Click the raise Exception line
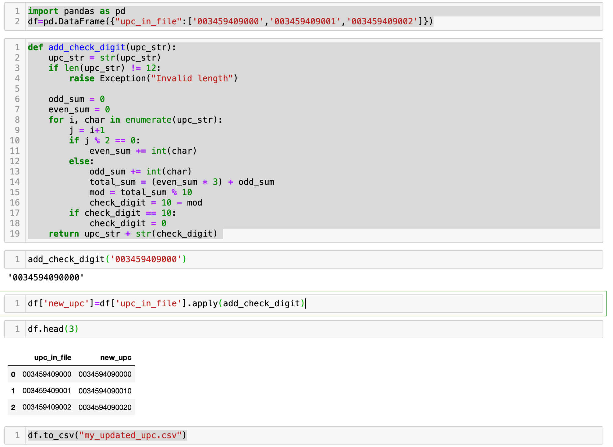The height and width of the screenshot is (447, 613). pyautogui.click(x=153, y=79)
